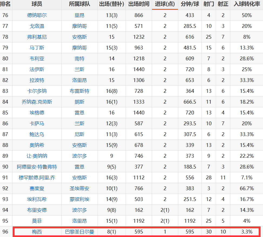Click the 射门 column header
This screenshot has height=237, width=263.
[x=209, y=4]
